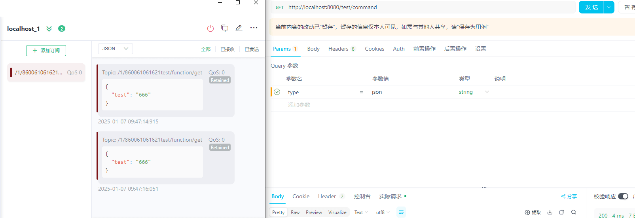Switch to response Header tab

coord(331,196)
